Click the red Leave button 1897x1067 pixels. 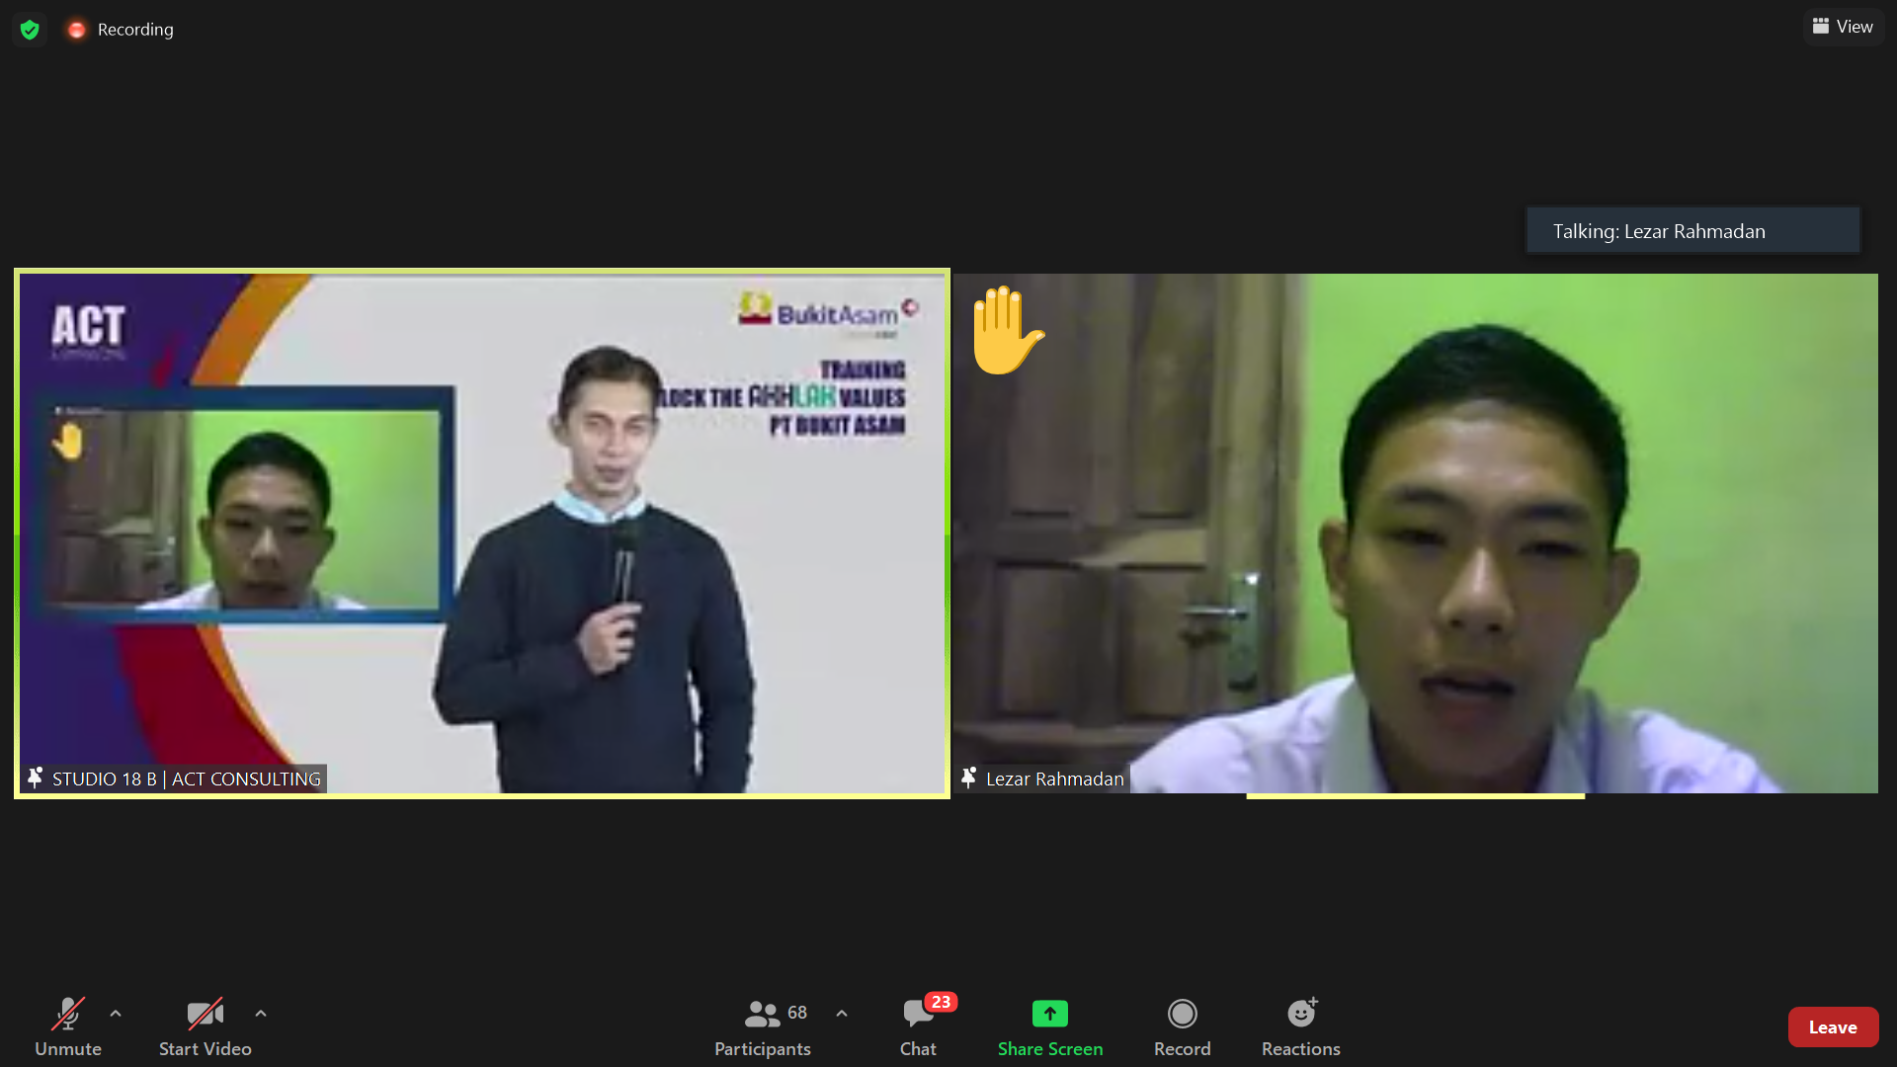[1832, 1027]
